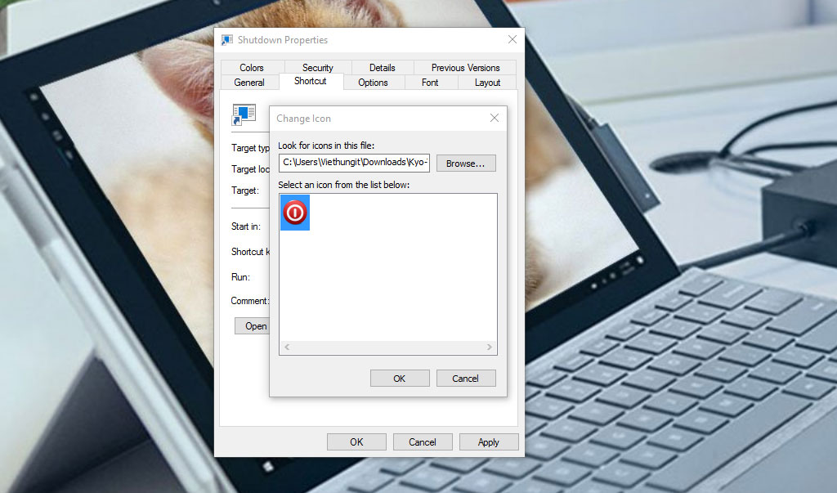Open the Previous Versions tab
Viewport: 837px width, 493px height.
[465, 68]
